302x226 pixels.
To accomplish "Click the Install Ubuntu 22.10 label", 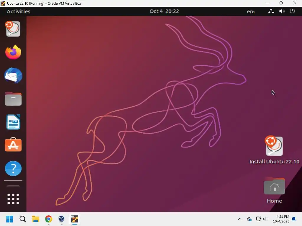I will click(274, 162).
